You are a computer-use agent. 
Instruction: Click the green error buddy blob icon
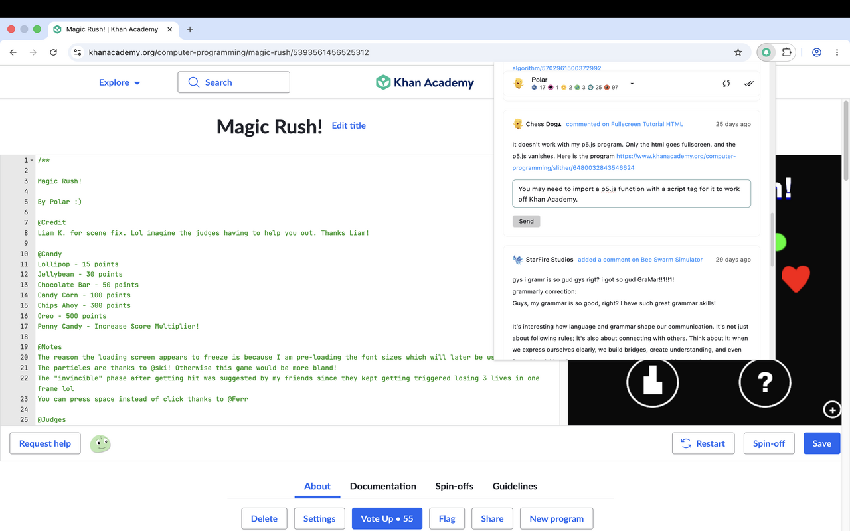[x=100, y=444]
